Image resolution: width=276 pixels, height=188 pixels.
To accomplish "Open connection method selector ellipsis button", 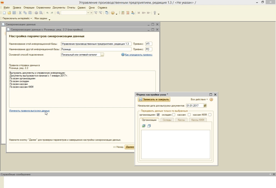I will pos(102,55).
